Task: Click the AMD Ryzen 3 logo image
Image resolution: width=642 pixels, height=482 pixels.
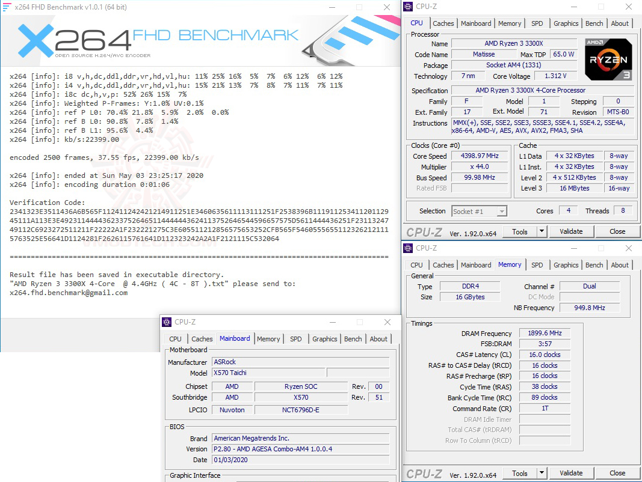Action: pyautogui.click(x=608, y=59)
